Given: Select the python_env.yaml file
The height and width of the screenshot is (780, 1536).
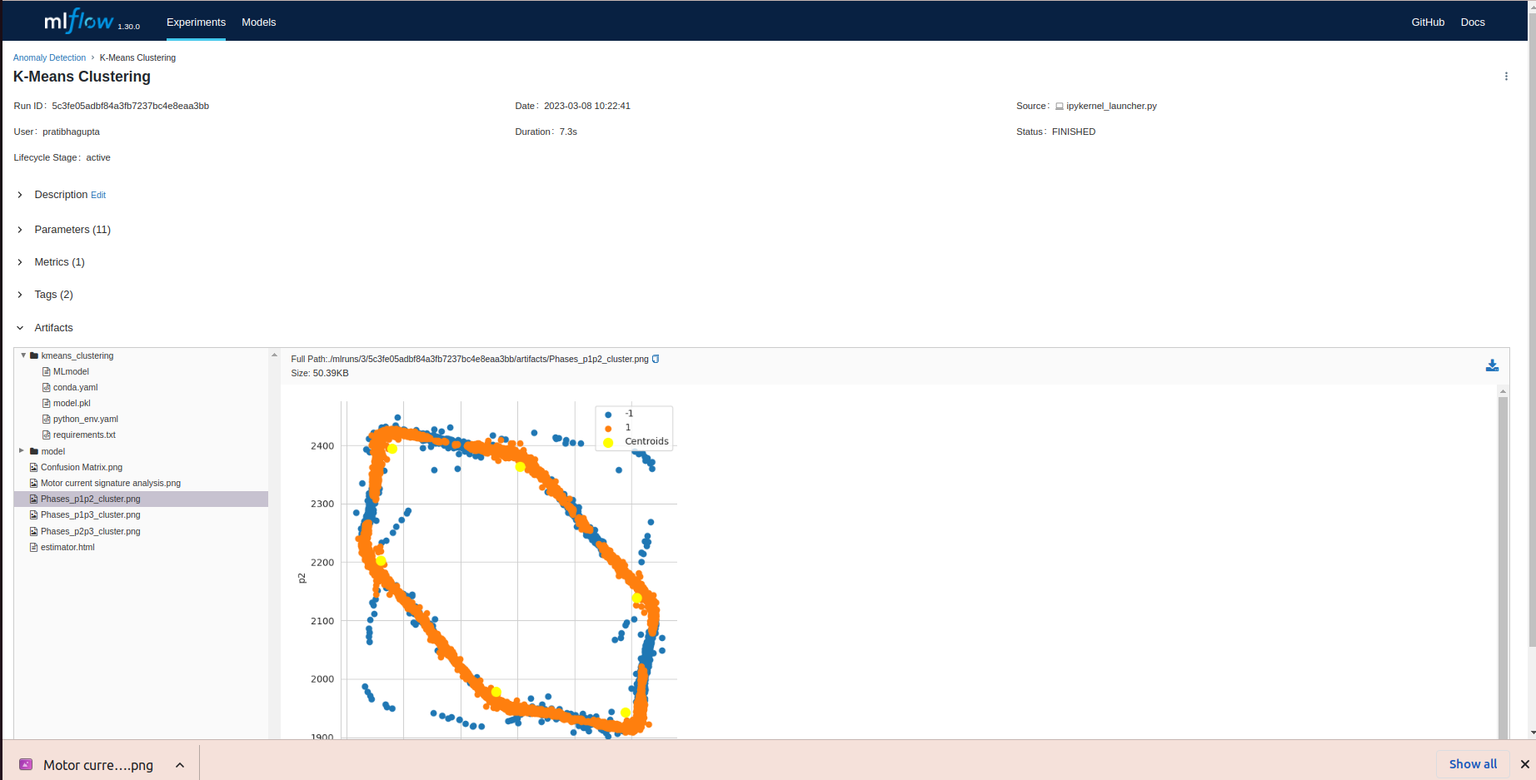Looking at the screenshot, I should [85, 419].
